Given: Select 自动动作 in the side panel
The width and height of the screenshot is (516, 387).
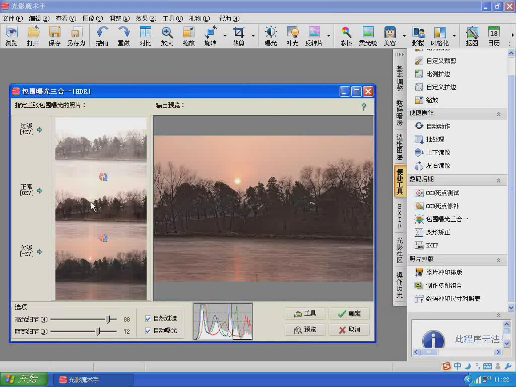Looking at the screenshot, I should (x=432, y=126).
